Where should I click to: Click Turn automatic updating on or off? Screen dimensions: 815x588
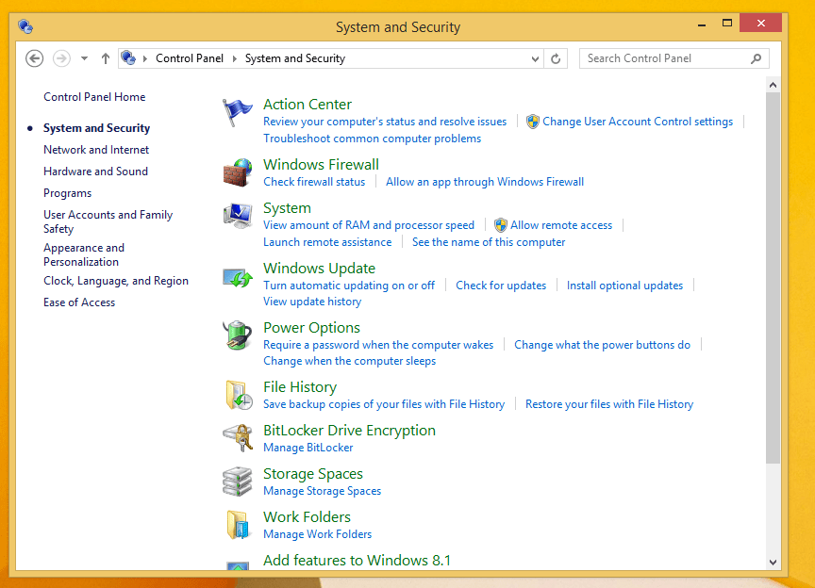pyautogui.click(x=349, y=286)
